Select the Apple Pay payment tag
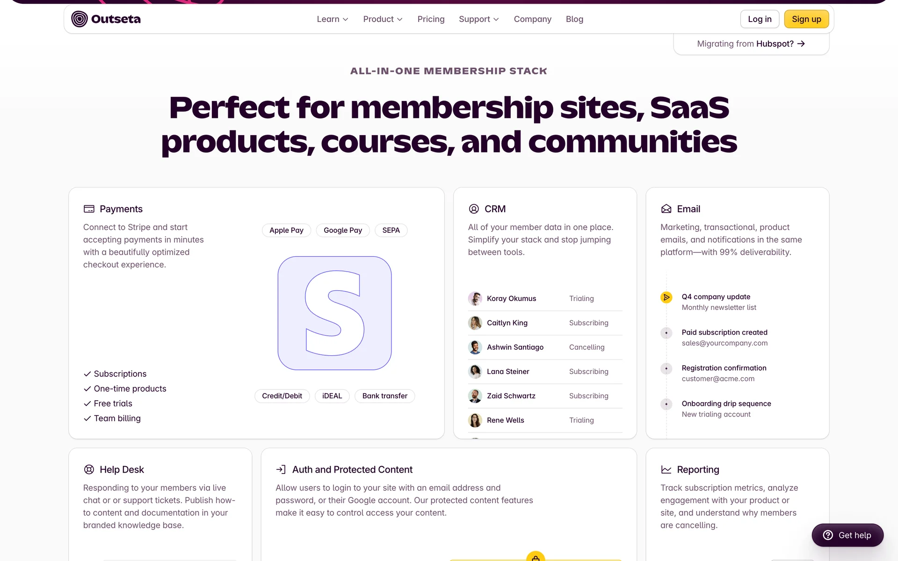 pos(286,230)
